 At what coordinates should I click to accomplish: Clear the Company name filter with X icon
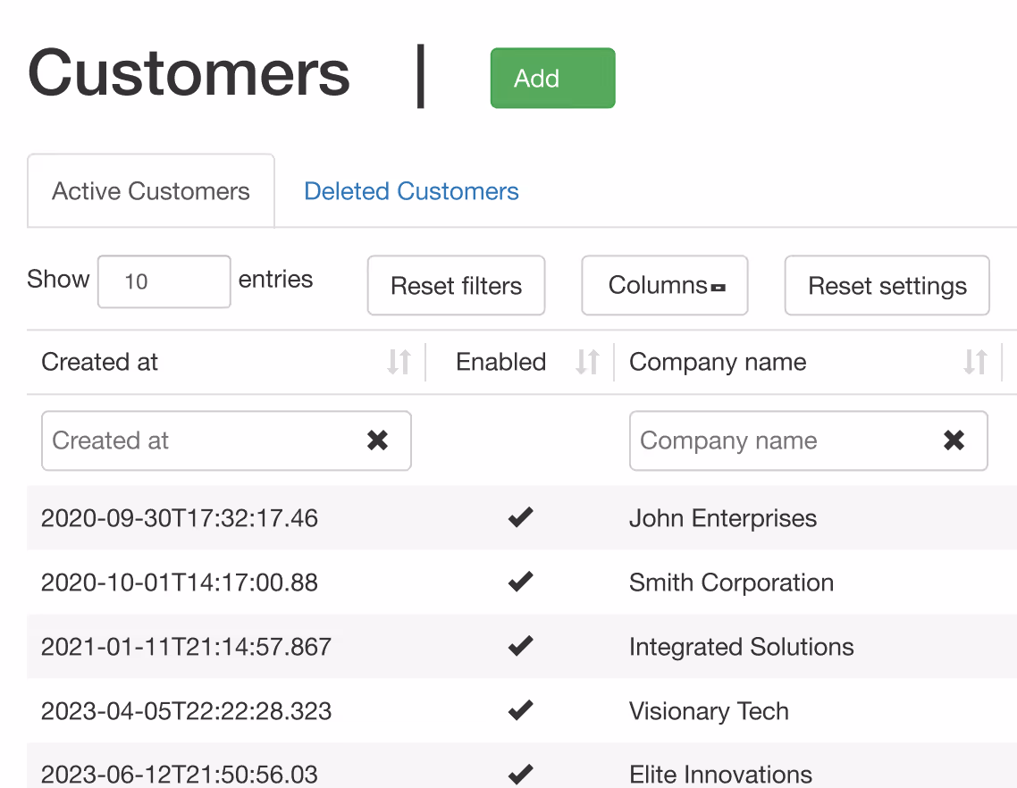[954, 440]
